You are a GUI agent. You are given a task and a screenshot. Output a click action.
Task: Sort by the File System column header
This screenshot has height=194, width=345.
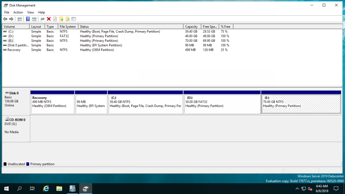pos(68,26)
